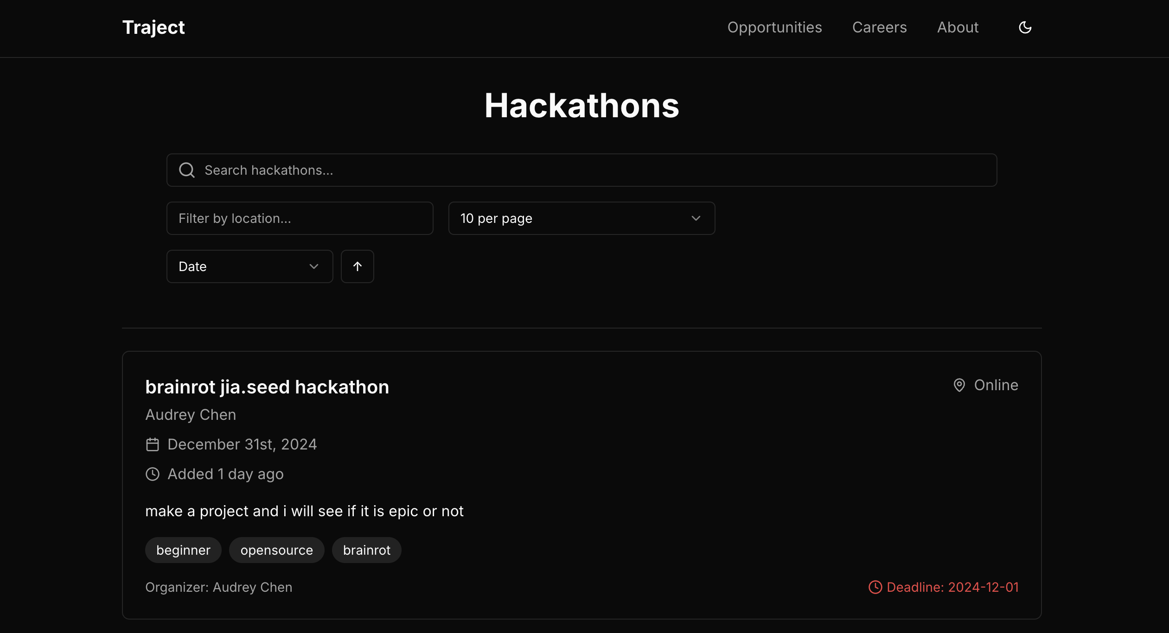Select the opensource tag

tap(276, 550)
